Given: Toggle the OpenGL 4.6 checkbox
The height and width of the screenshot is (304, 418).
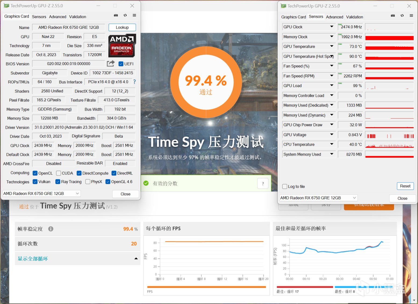Looking at the screenshot, I should point(108,182).
